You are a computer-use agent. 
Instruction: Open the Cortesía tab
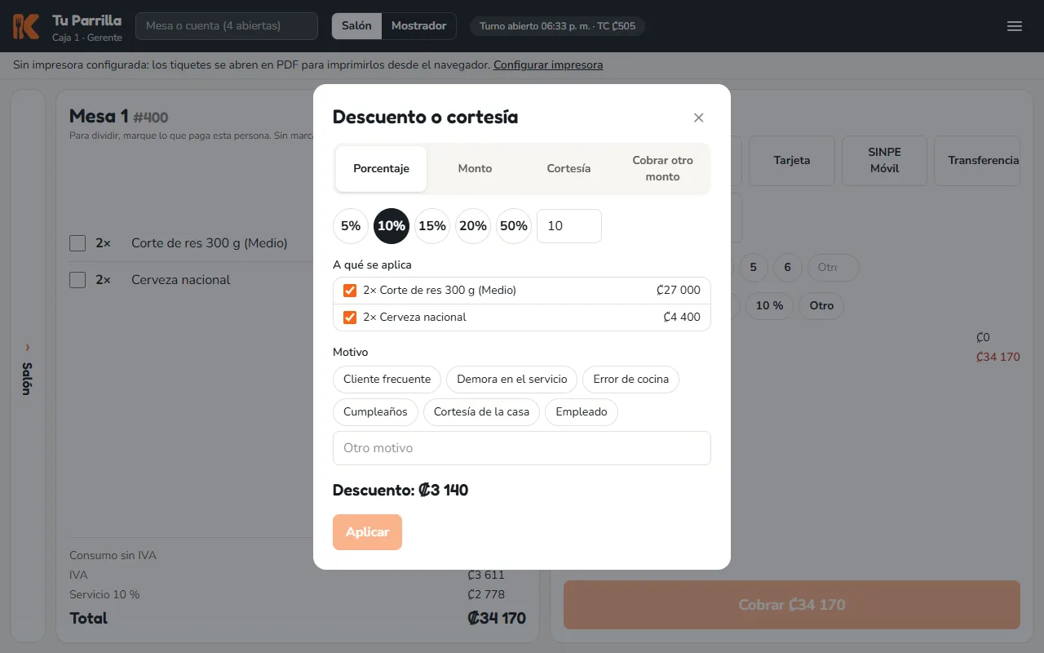point(568,169)
